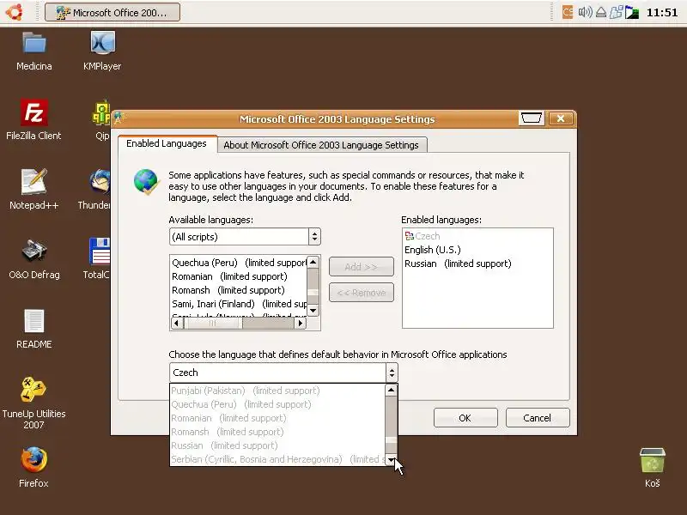Click available languages list scroll-down arrow
The width and height of the screenshot is (687, 515).
(x=313, y=311)
